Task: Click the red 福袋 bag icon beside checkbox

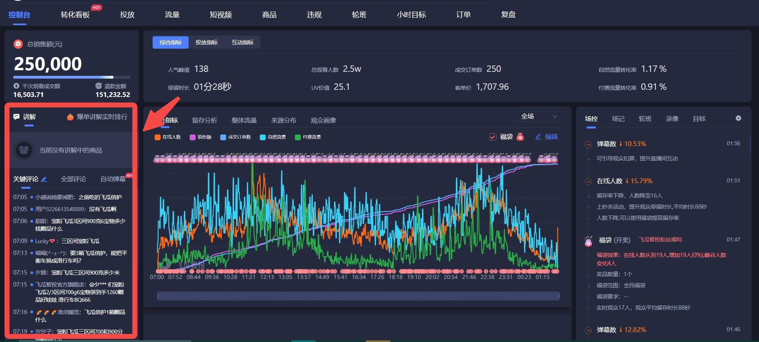Action: [x=520, y=137]
